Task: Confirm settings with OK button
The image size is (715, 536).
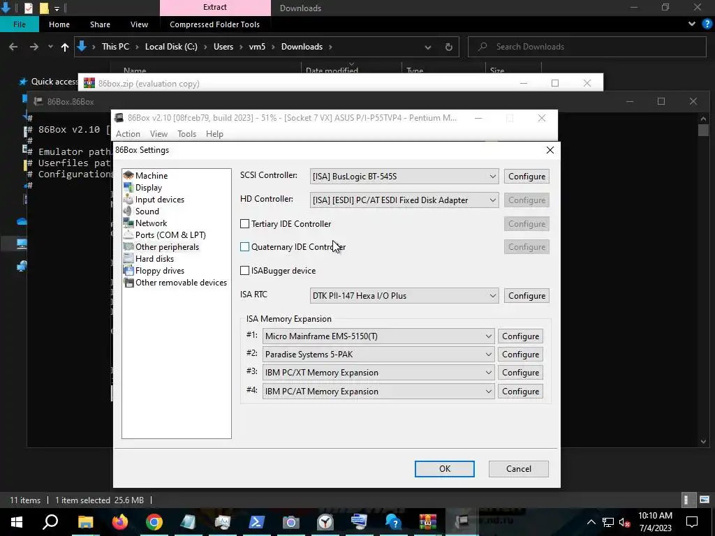Action: 445,469
